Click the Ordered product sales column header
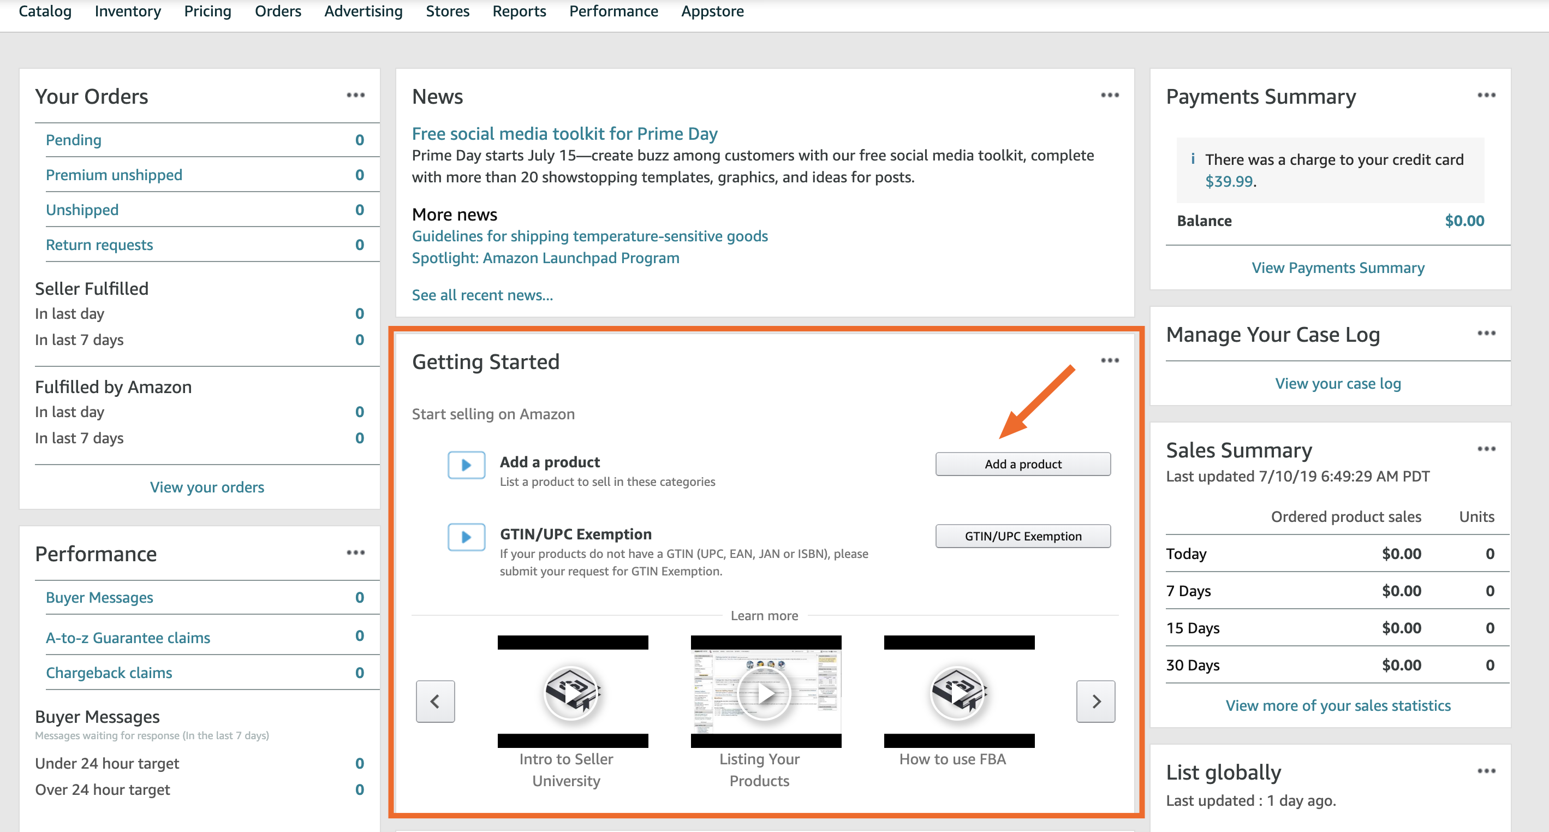The width and height of the screenshot is (1549, 832). coord(1346,517)
